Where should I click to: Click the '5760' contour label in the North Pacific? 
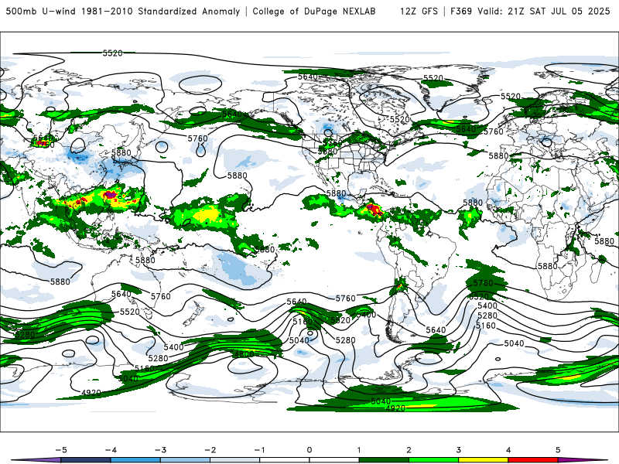pyautogui.click(x=197, y=138)
